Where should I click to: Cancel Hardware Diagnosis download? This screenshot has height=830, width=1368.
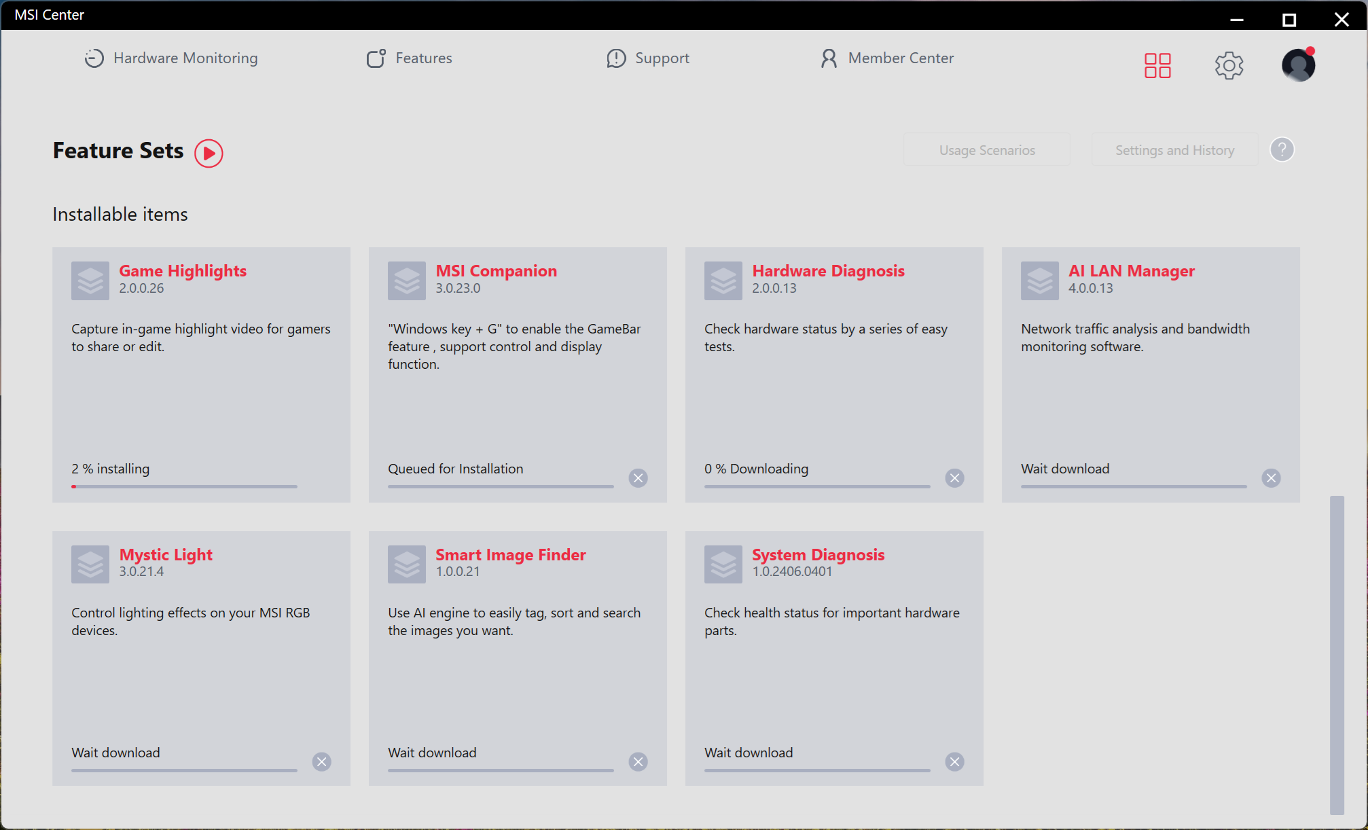point(954,478)
